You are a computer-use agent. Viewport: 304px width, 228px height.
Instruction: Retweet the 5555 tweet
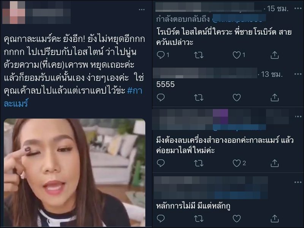199,98
